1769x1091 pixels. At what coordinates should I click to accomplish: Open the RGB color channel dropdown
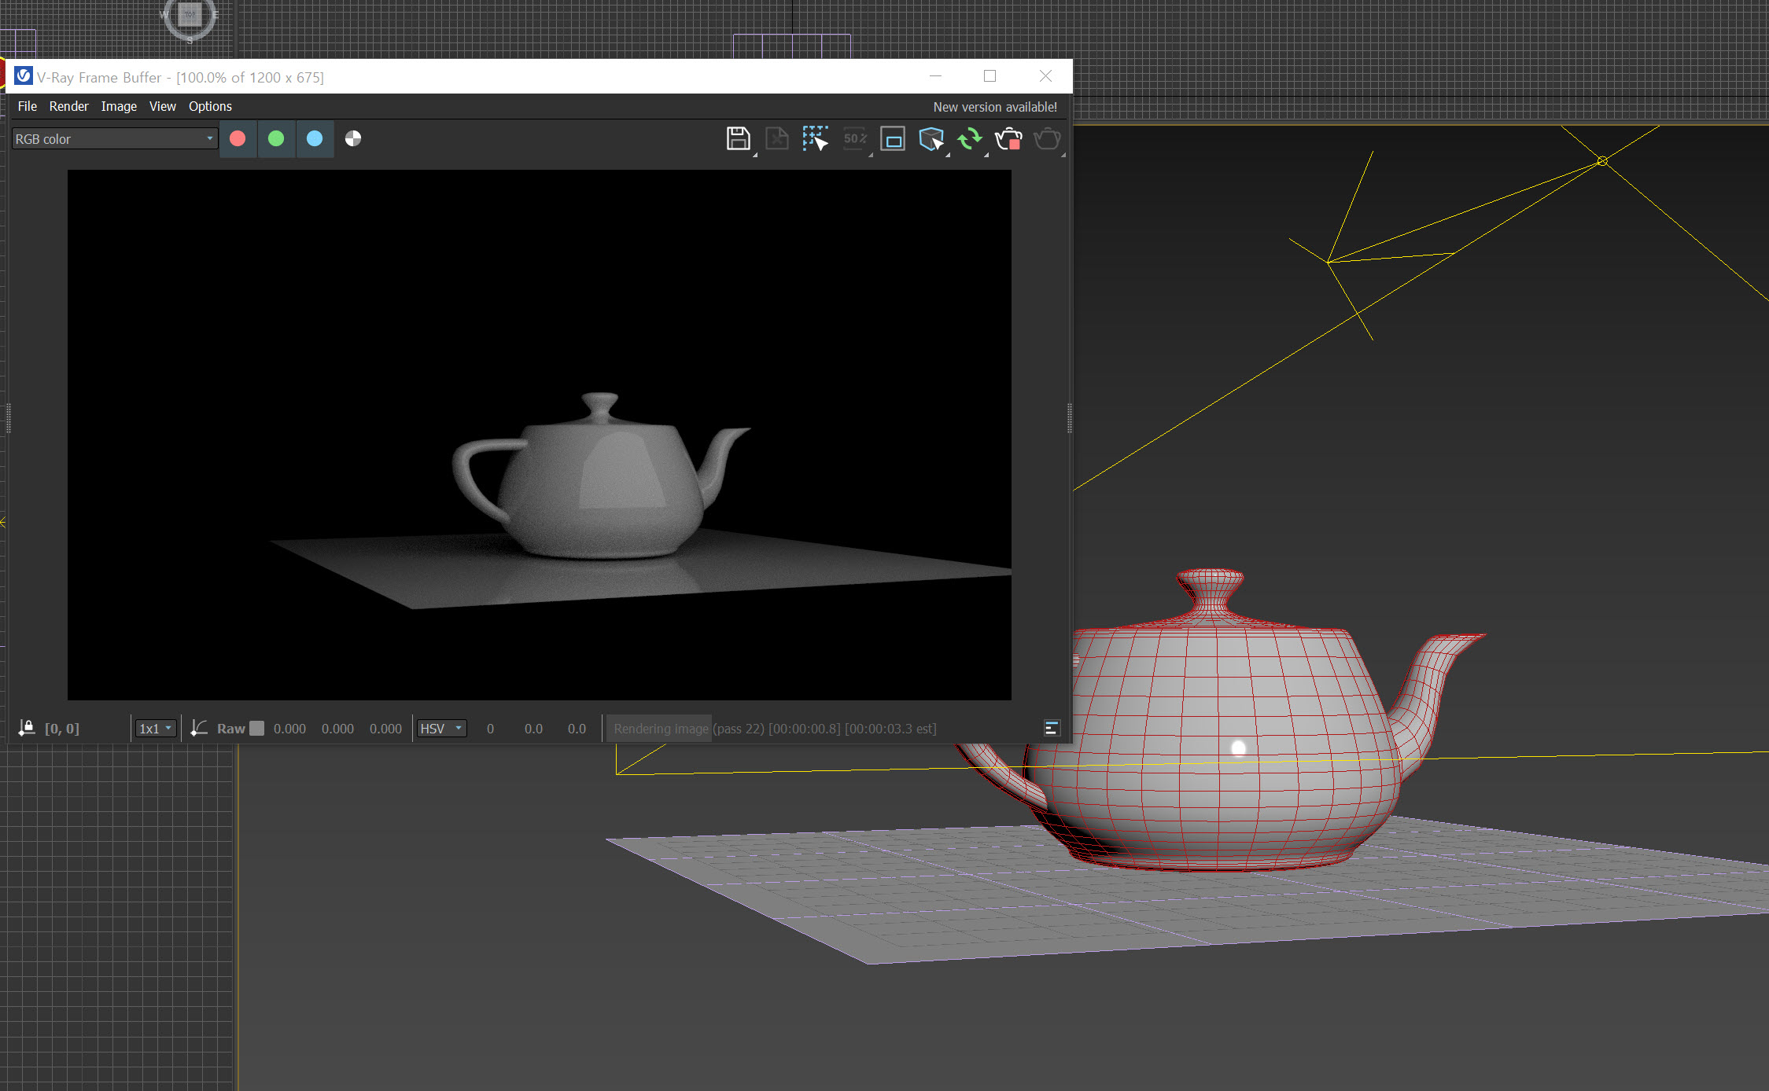tap(114, 139)
